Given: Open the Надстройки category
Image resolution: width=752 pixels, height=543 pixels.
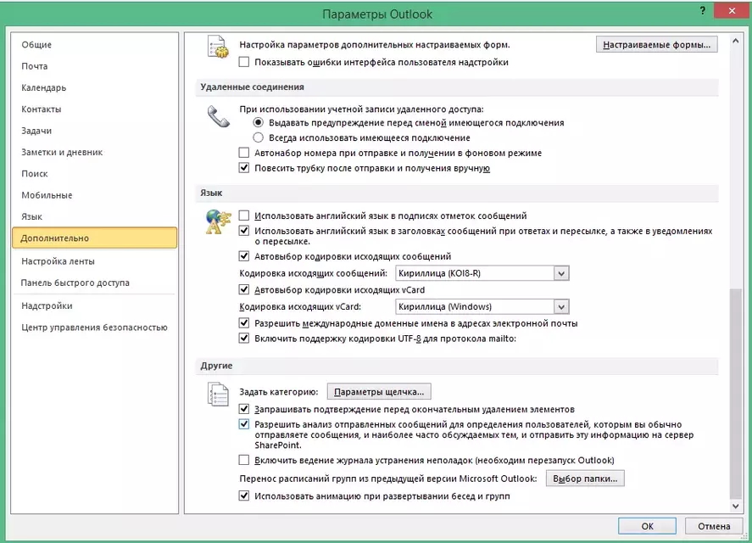Looking at the screenshot, I should (94, 305).
